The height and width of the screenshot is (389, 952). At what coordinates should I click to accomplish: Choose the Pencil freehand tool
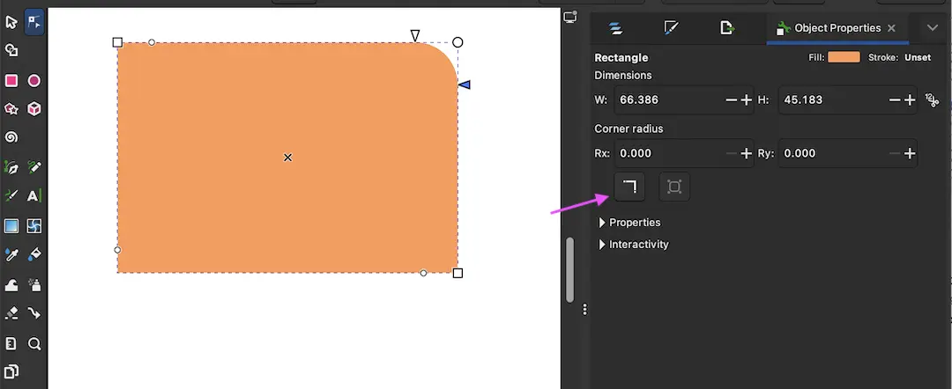pos(34,166)
